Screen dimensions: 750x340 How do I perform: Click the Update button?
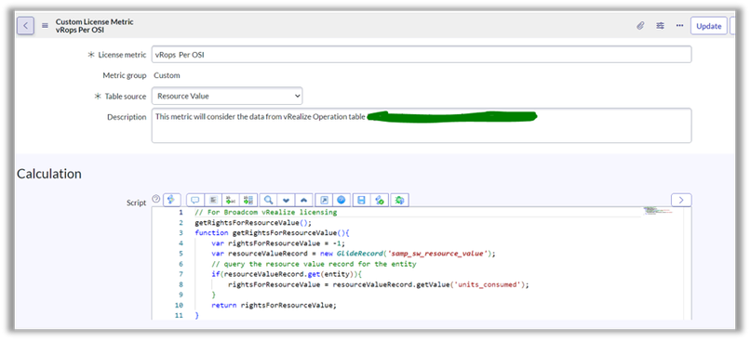[x=709, y=26]
